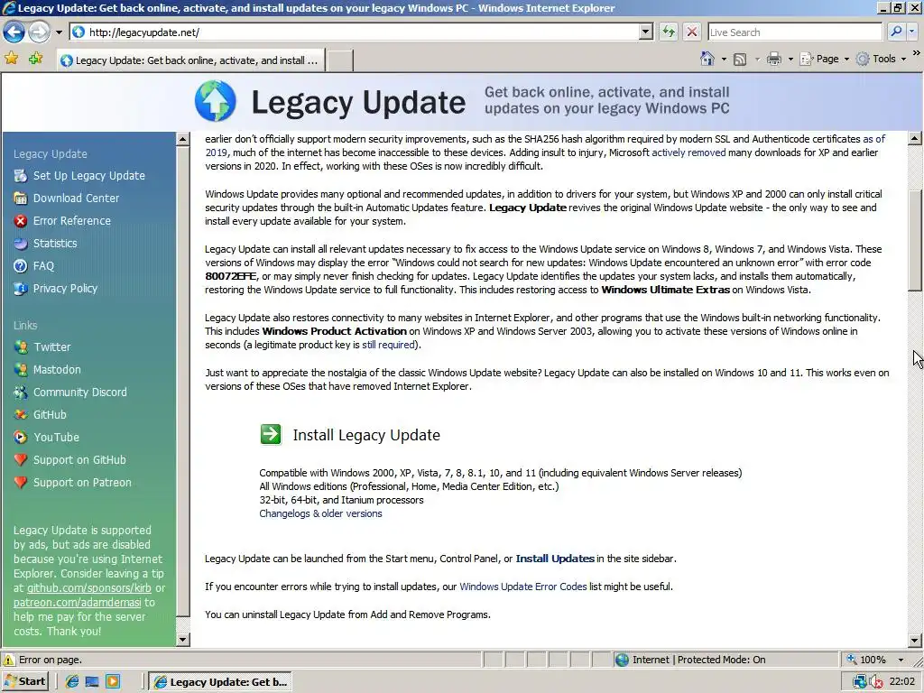
Task: Click Support on Patreon heart icon
Action: coord(21,482)
